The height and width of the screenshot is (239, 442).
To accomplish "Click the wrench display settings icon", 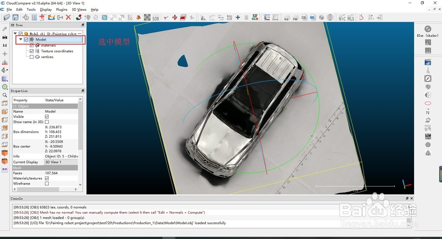I will 5,29.
